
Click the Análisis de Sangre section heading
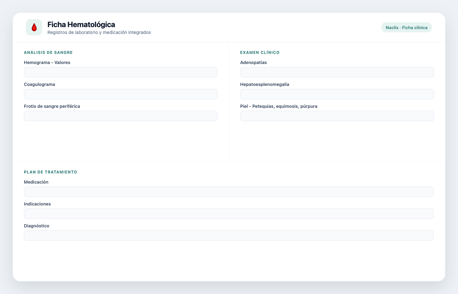click(48, 53)
